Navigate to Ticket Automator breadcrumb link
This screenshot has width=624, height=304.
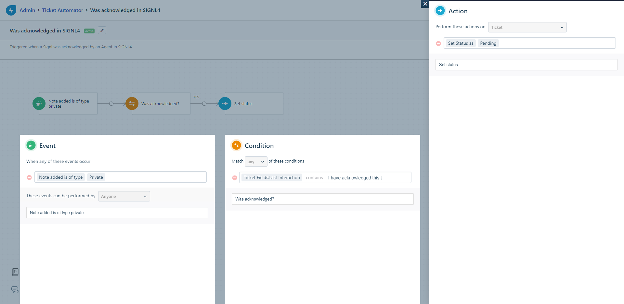62,10
